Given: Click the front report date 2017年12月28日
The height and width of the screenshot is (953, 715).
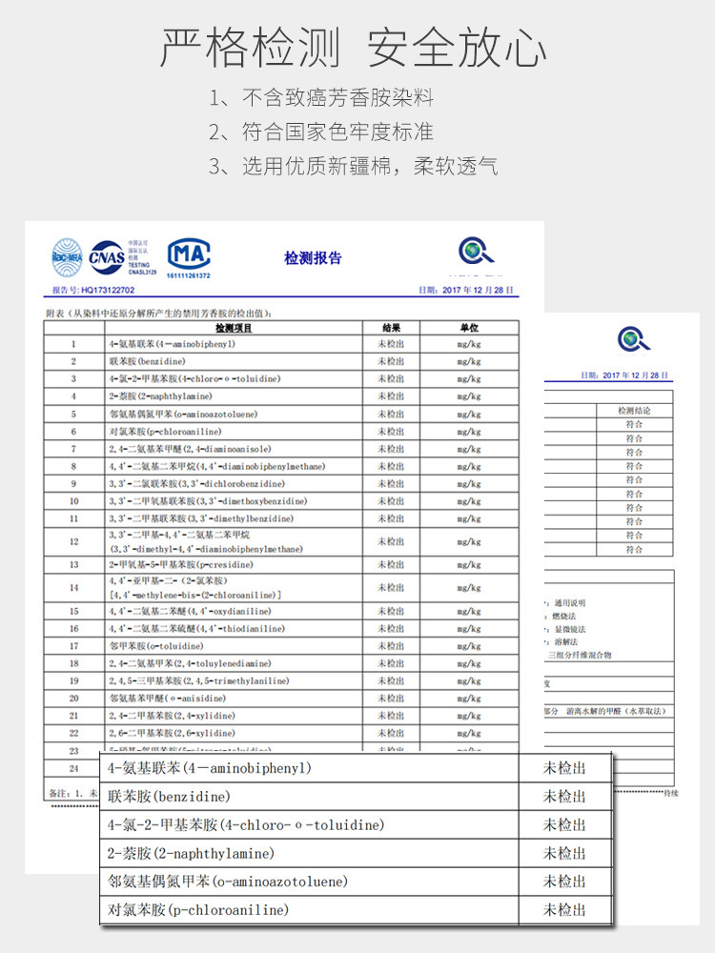Looking at the screenshot, I should click(x=466, y=290).
